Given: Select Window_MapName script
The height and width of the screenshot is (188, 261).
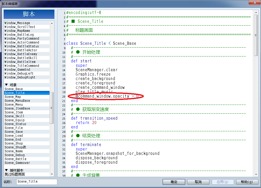Looking at the screenshot, I should (x=27, y=31).
